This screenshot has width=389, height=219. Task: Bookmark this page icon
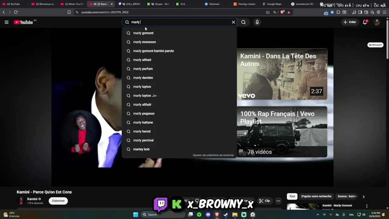point(69,12)
